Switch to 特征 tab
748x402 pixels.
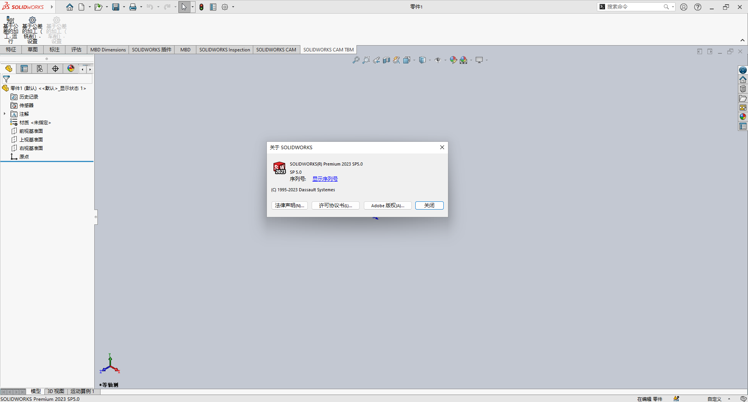click(11, 49)
